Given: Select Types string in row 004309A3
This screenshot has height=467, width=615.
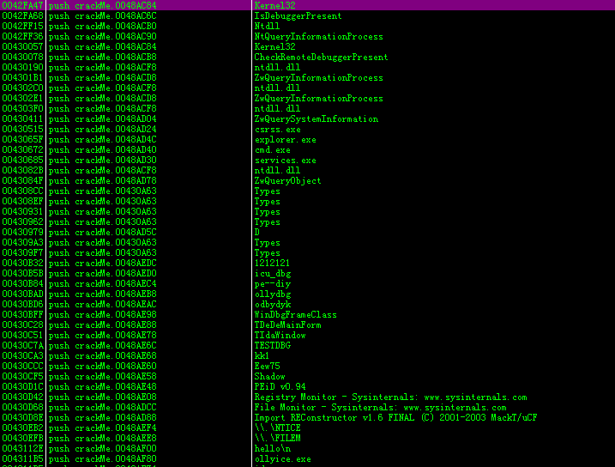Looking at the screenshot, I should (x=267, y=243).
